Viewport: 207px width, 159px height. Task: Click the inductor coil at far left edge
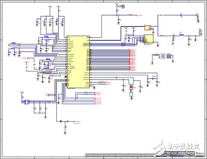point(13,43)
